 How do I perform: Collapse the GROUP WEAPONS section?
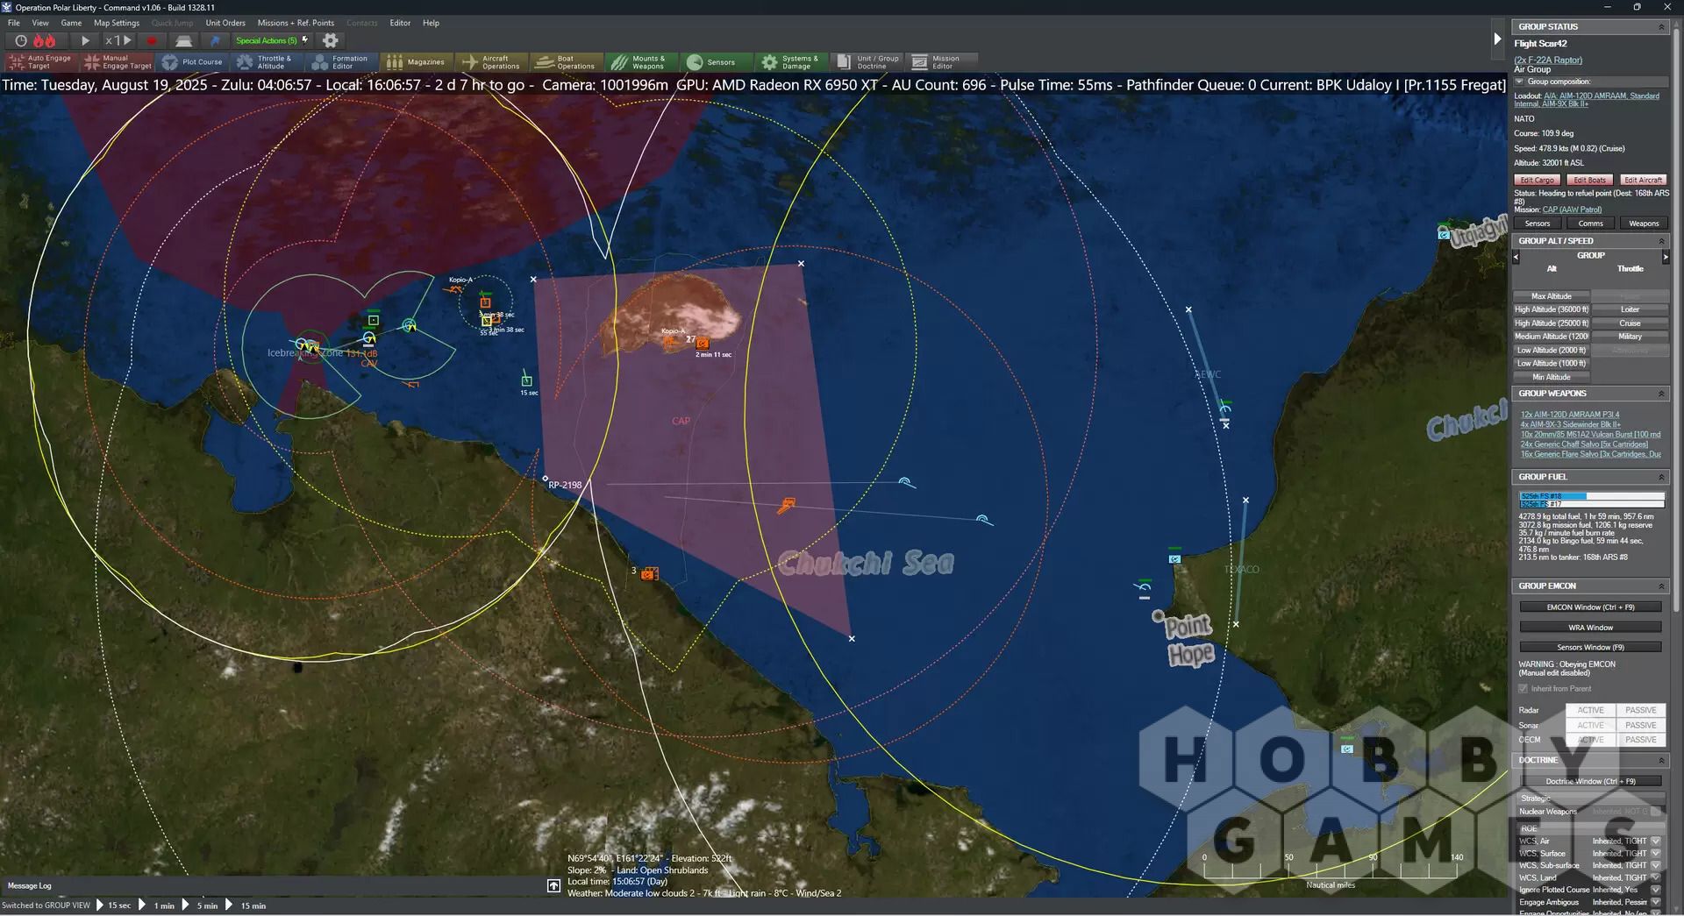pos(1660,394)
